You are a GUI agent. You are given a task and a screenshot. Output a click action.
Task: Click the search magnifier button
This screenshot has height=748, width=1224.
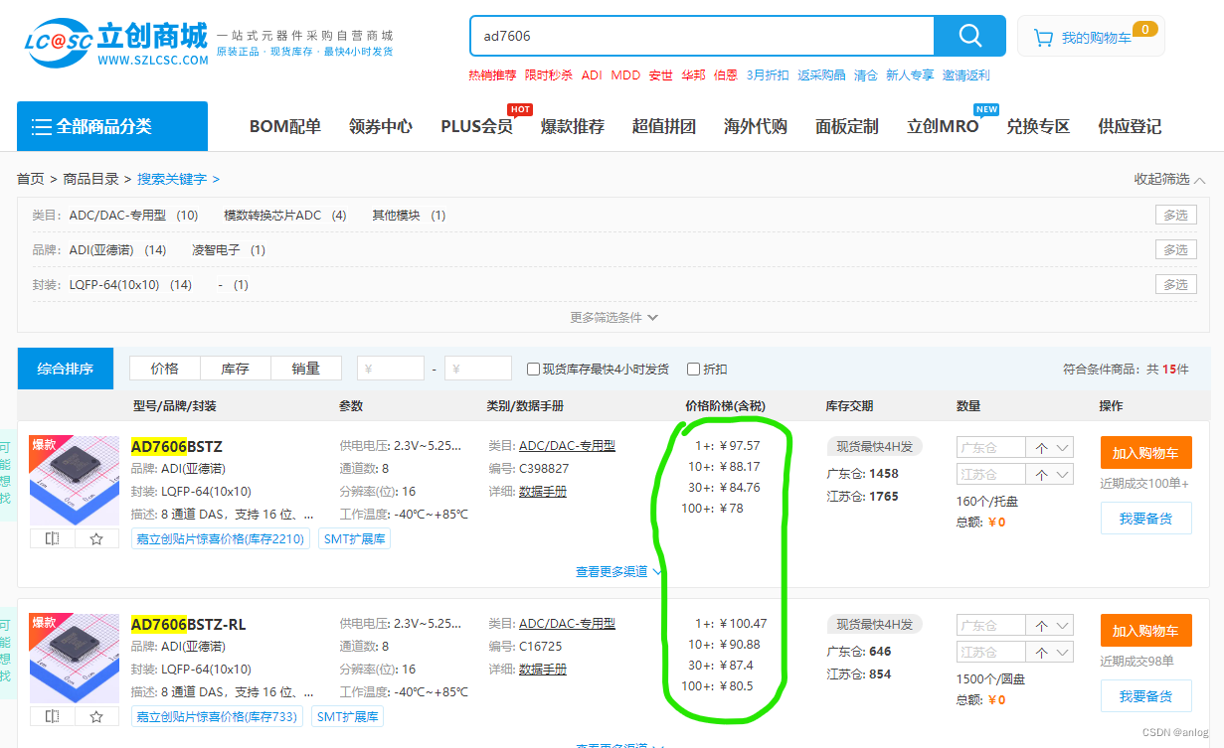point(969,36)
